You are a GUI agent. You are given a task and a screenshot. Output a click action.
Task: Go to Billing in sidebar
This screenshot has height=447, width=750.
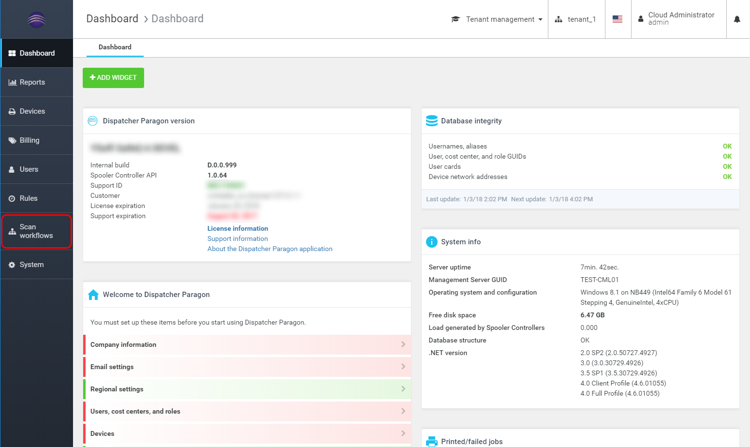(x=29, y=140)
